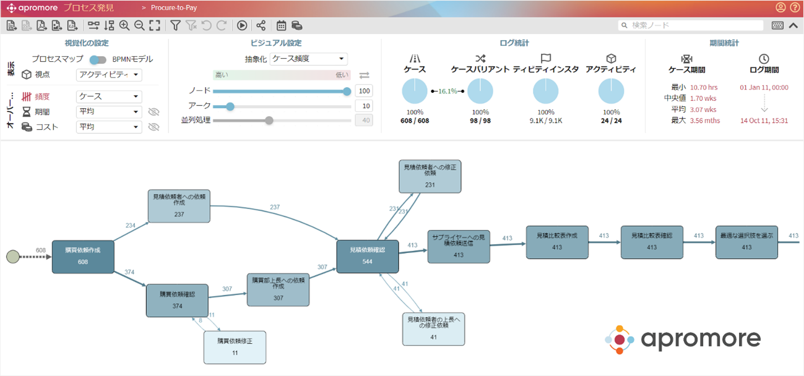Viewport: 804px width, 376px height.
Task: Click the filter funnel icon in toolbar
Action: click(176, 25)
